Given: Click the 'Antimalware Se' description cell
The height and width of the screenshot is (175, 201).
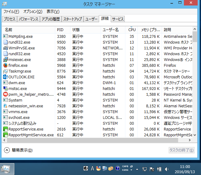Looking at the screenshot, I should point(178,36).
